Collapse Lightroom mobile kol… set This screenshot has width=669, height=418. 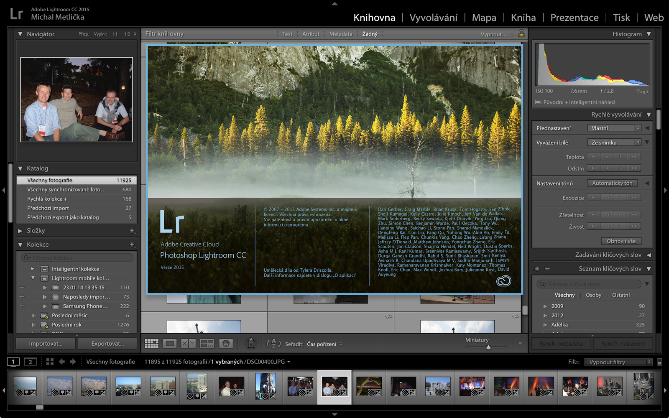coord(33,278)
